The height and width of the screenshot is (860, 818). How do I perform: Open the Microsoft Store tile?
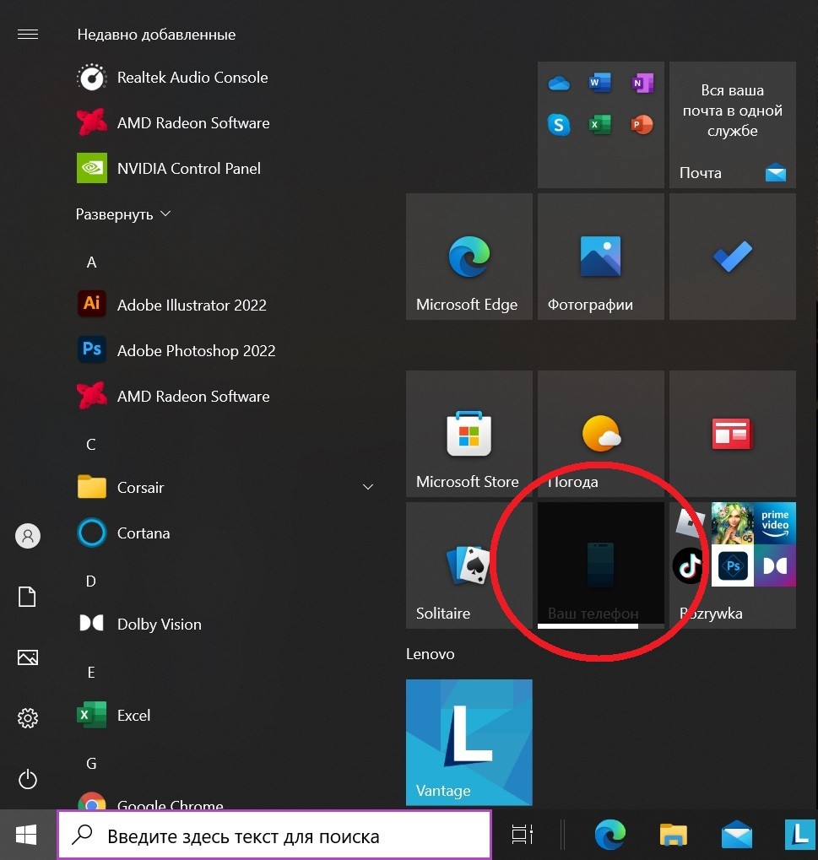pyautogui.click(x=469, y=434)
